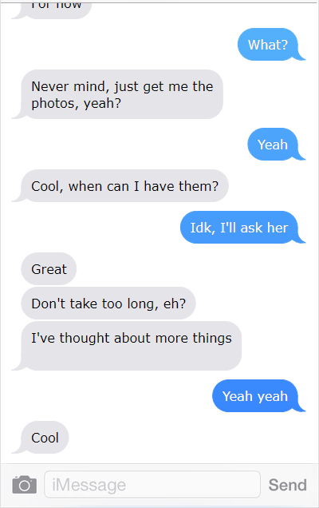
Task: Tap the camera icon beside the message field
Action: coord(24,485)
